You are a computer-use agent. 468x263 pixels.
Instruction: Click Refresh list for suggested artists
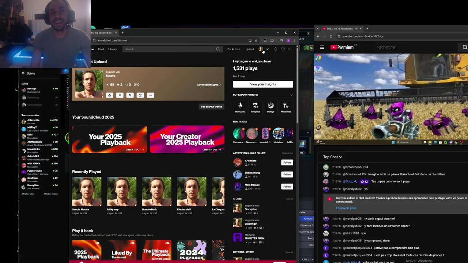pyautogui.click(x=287, y=153)
